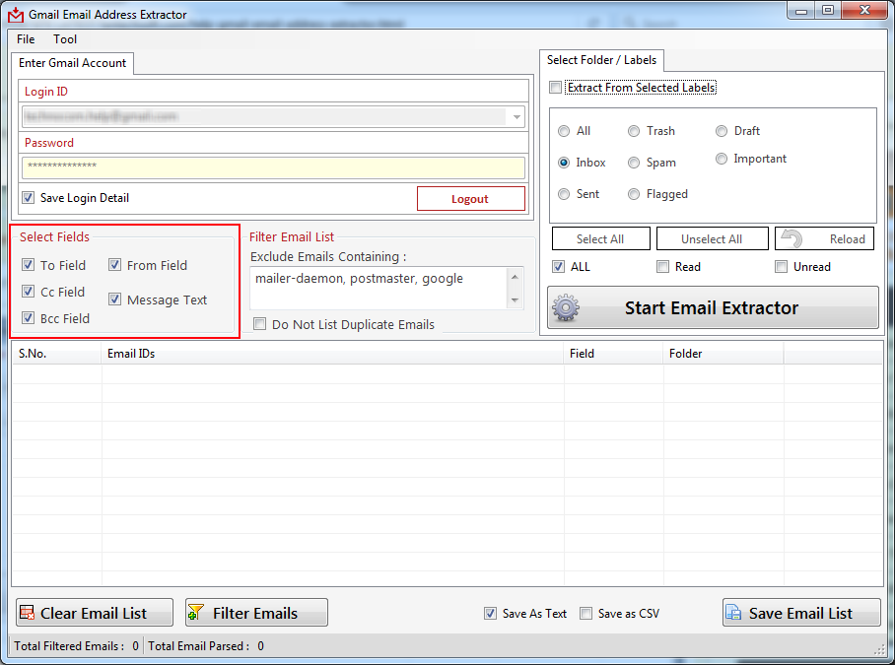Click the Clear Email List icon
The width and height of the screenshot is (895, 665).
27,613
